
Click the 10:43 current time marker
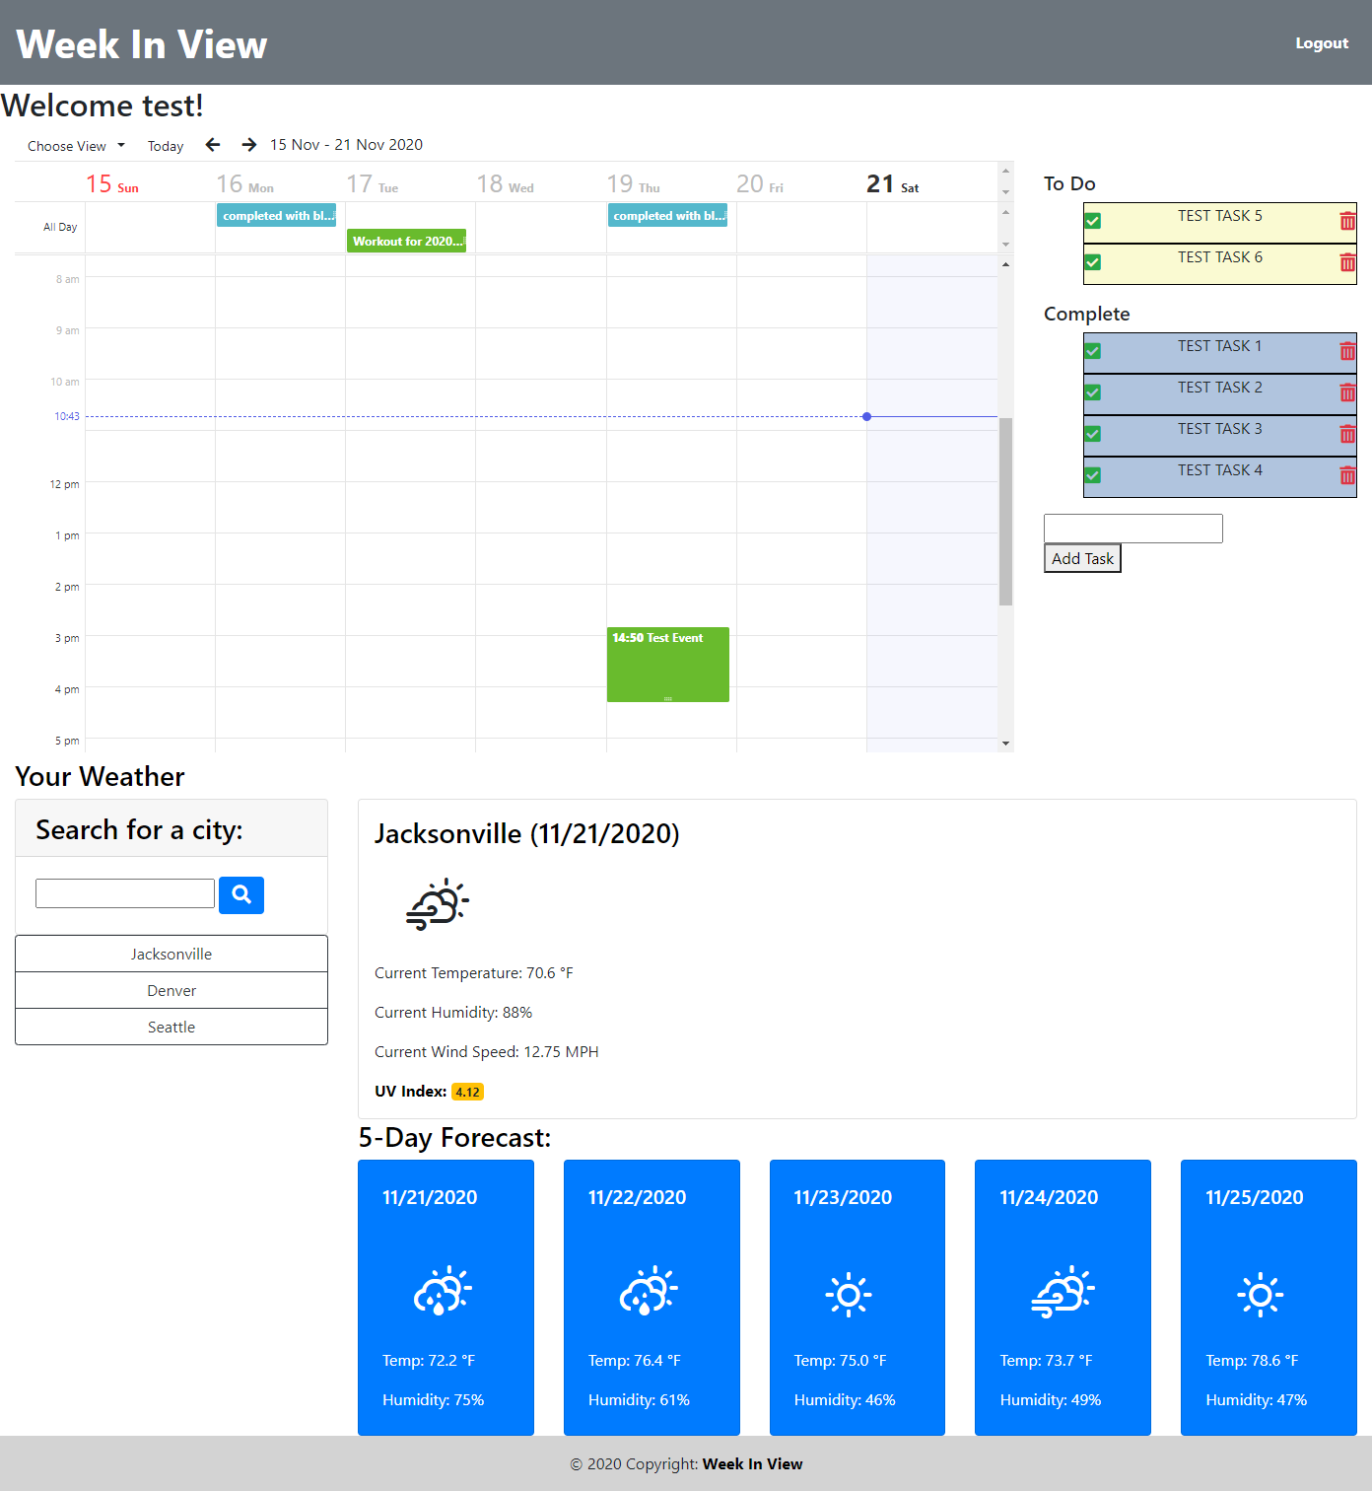click(67, 416)
